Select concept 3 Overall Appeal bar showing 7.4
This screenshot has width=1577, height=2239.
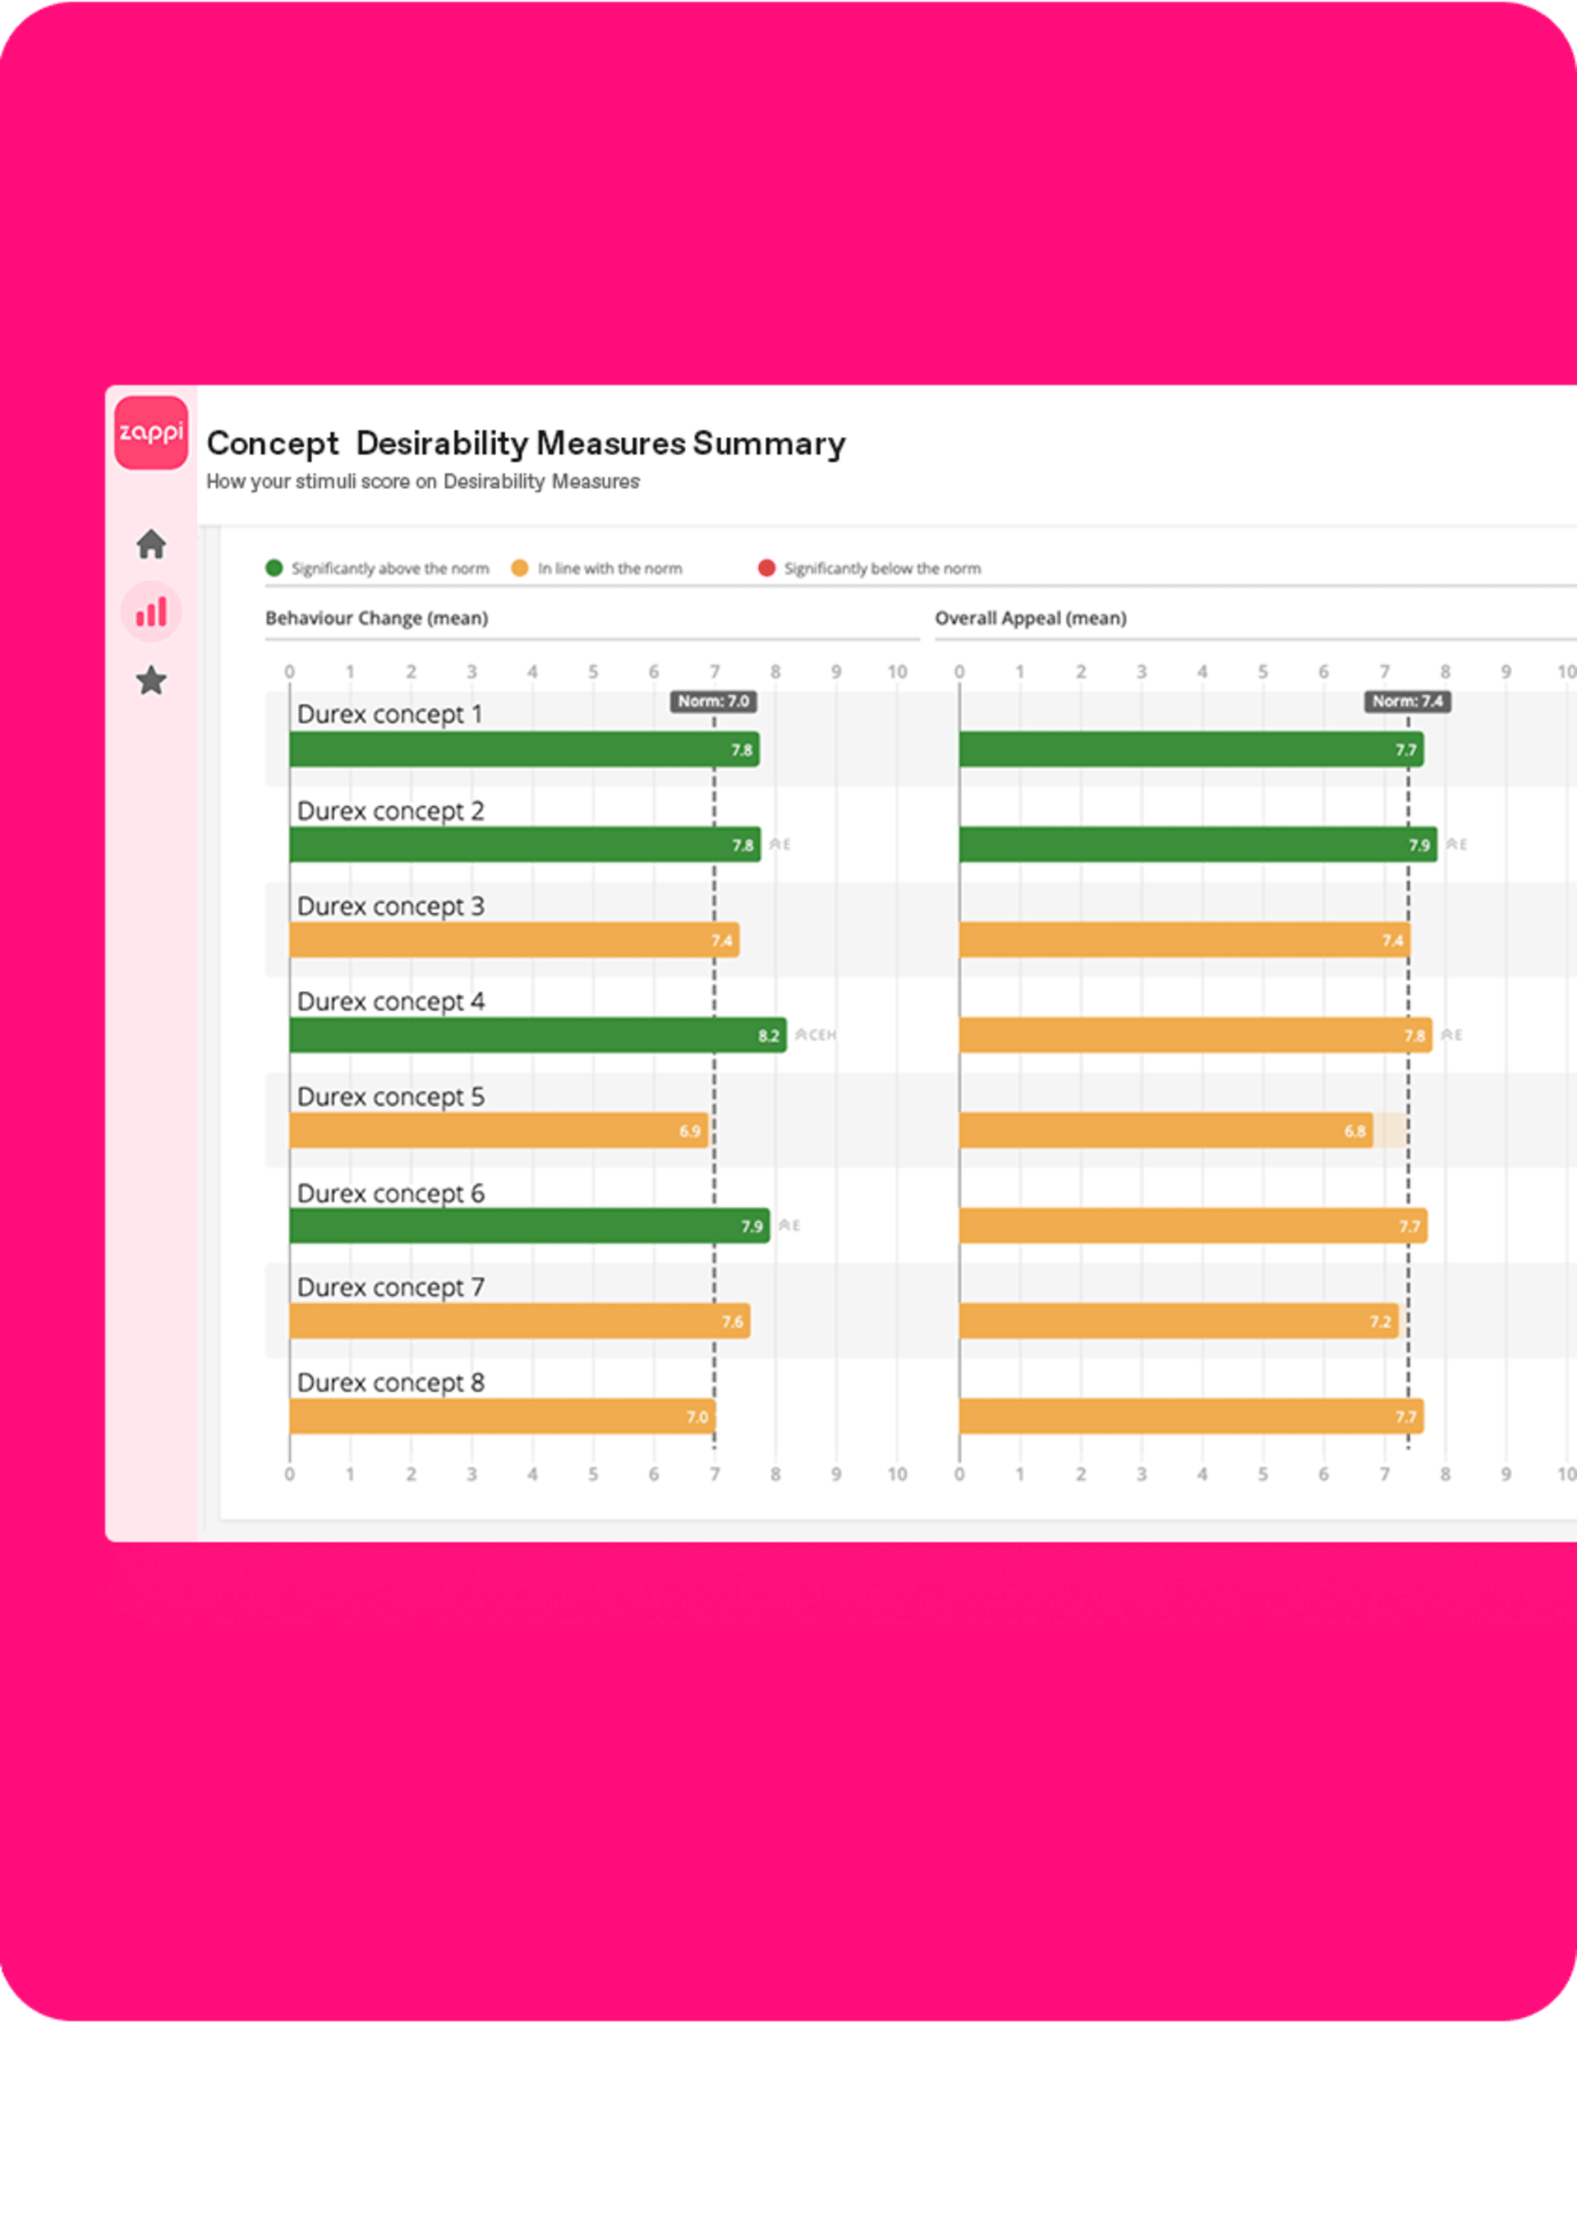1184,940
